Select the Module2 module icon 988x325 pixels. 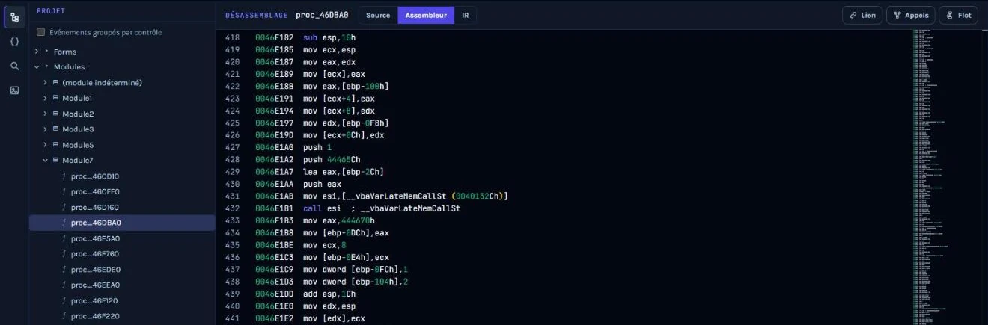click(55, 114)
